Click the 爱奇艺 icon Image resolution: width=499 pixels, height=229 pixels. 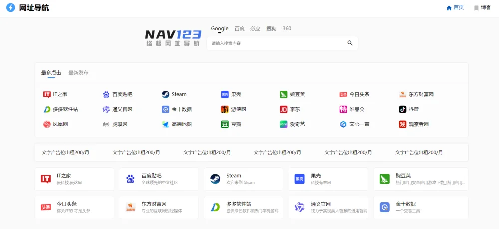coord(284,124)
